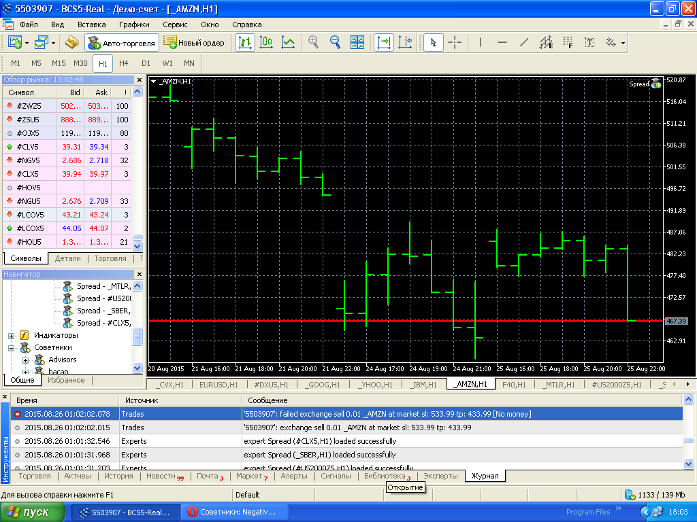The width and height of the screenshot is (697, 522).
Task: Zoom in on the chart
Action: tap(313, 42)
